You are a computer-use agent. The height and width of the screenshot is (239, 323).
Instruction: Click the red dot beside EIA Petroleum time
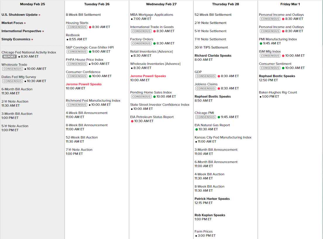[x=132, y=121]
